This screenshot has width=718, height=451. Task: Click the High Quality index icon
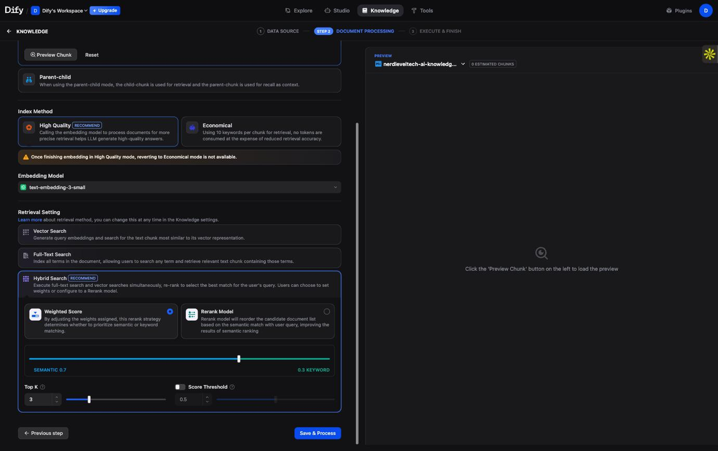[29, 128]
